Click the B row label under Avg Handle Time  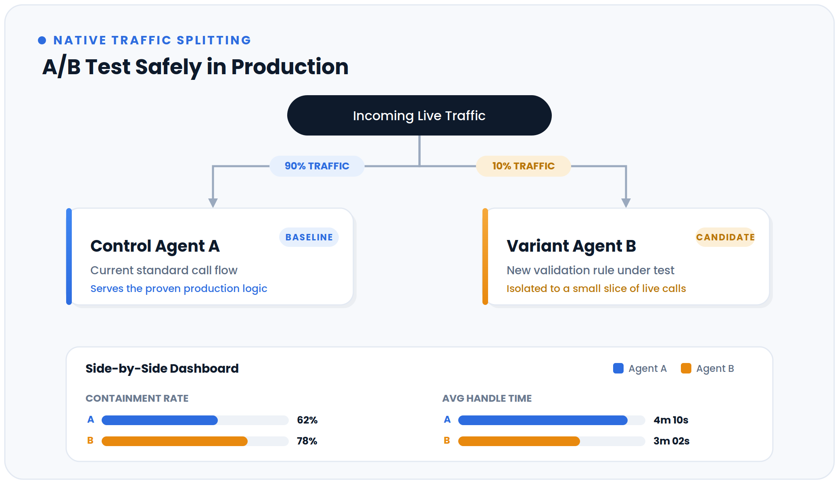[447, 441]
